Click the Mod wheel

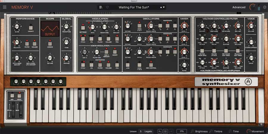click(21, 110)
